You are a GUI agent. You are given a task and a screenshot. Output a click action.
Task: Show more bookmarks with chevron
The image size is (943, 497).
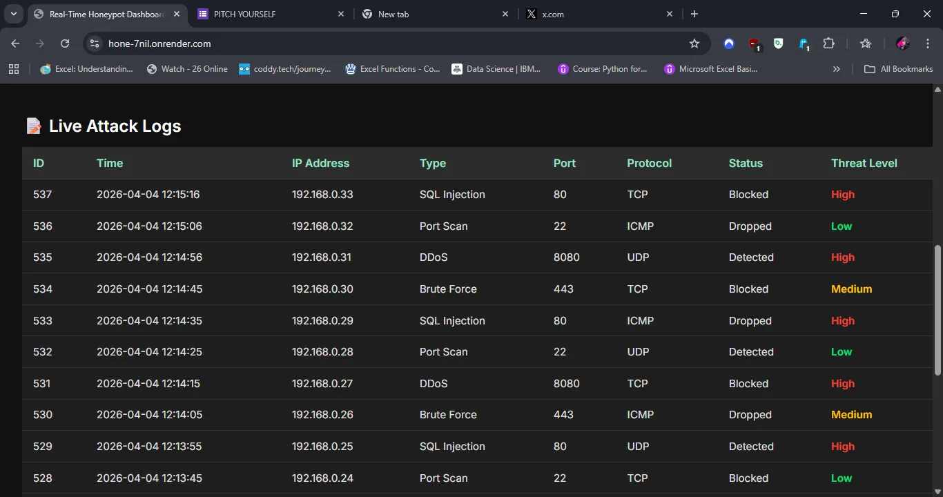(837, 69)
